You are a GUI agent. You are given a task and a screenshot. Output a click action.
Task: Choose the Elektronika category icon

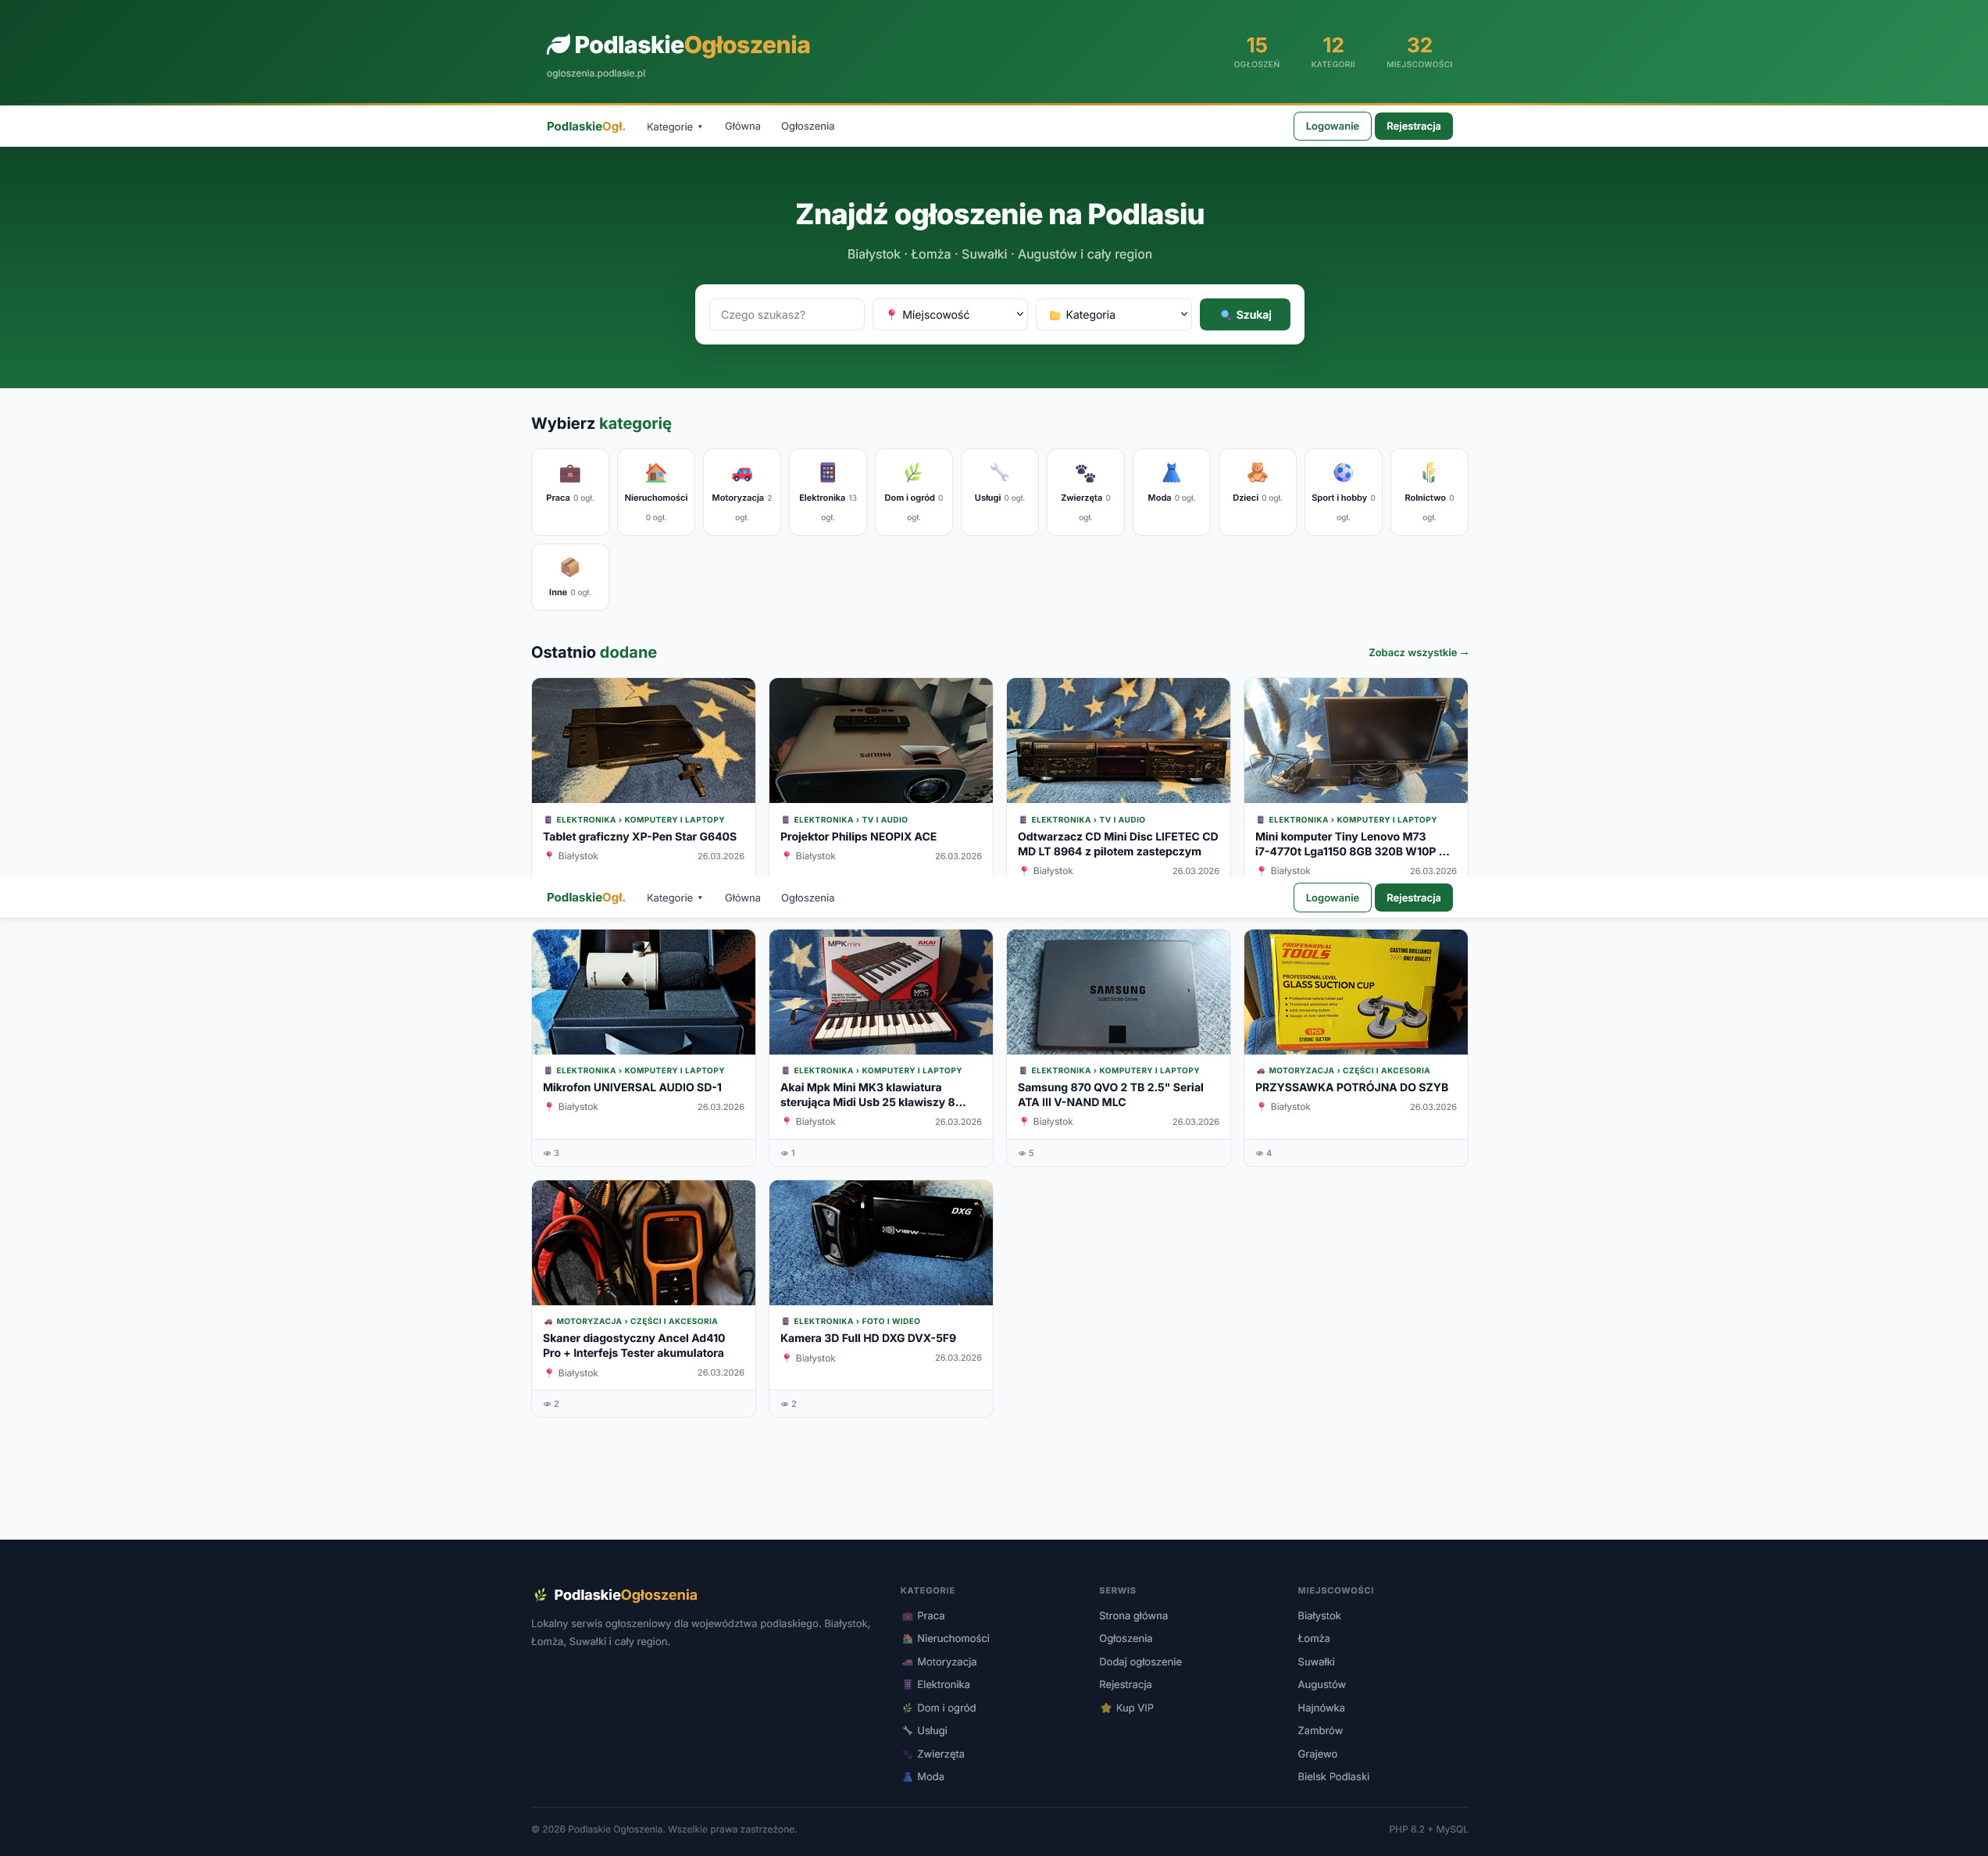pyautogui.click(x=827, y=473)
